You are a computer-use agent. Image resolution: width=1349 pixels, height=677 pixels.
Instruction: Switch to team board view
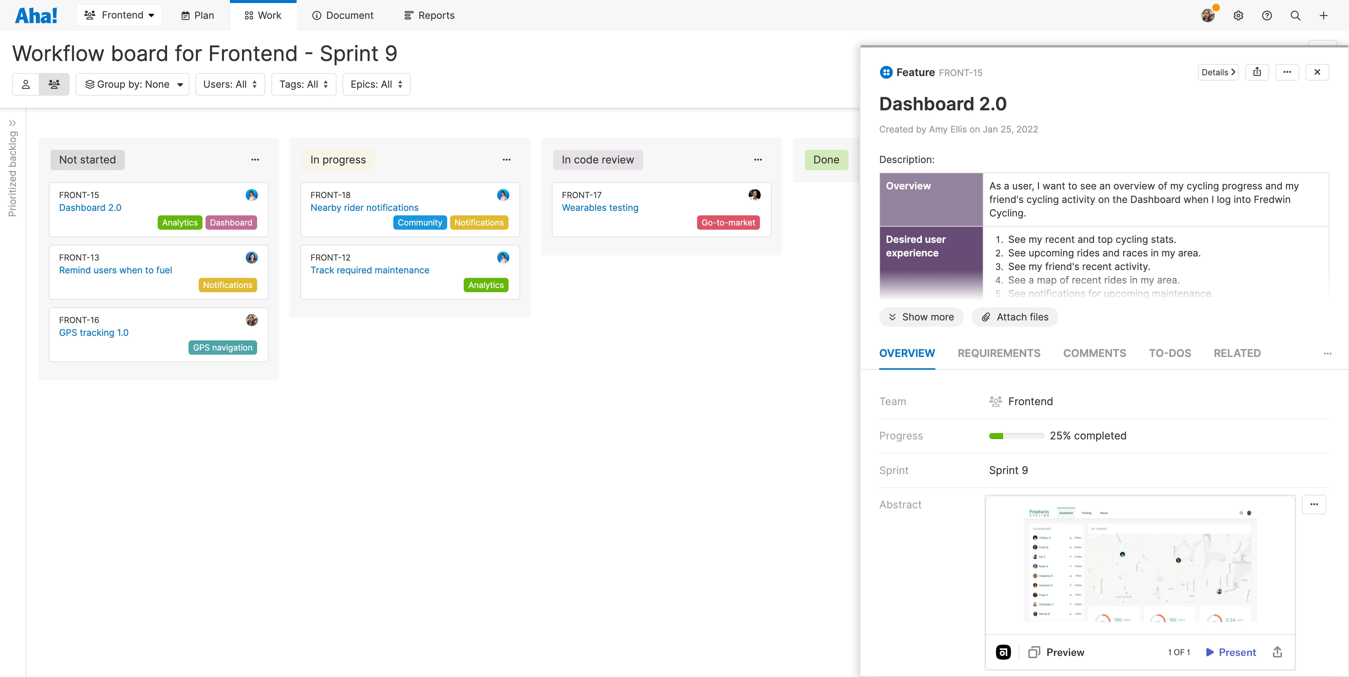coord(55,84)
